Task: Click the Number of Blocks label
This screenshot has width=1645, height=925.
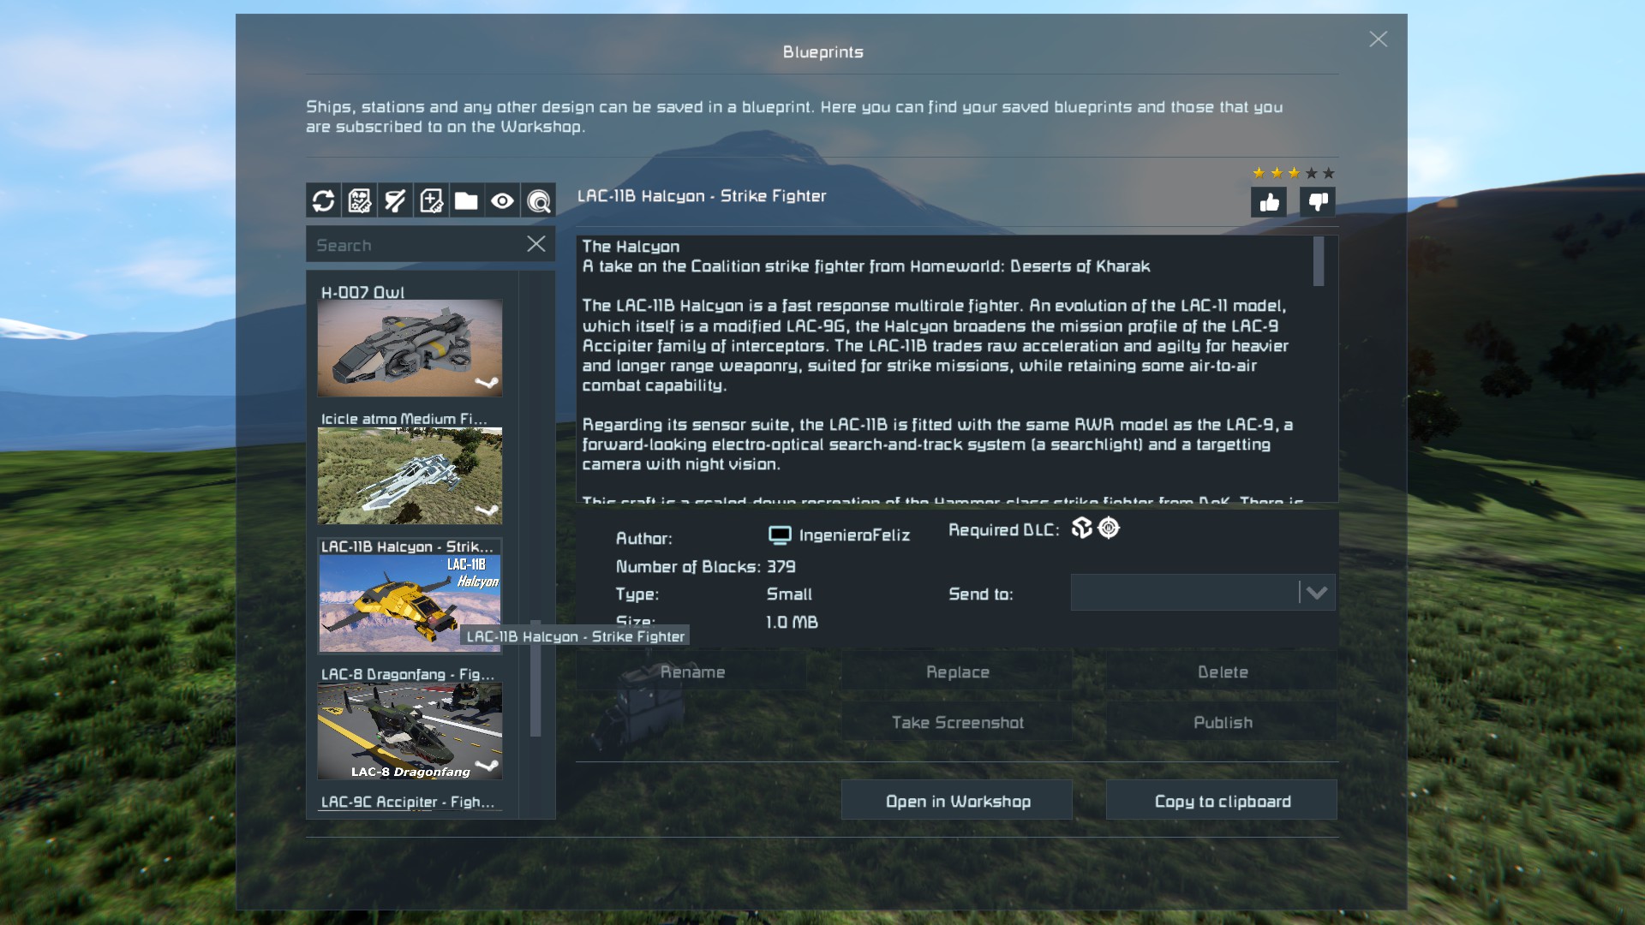Action: [x=687, y=566]
